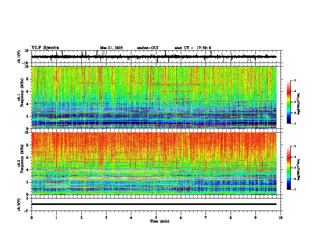316x244 pixels.
Task: Click the ch.2 colorbar log(PSD) label
Action: (x=298, y=169)
